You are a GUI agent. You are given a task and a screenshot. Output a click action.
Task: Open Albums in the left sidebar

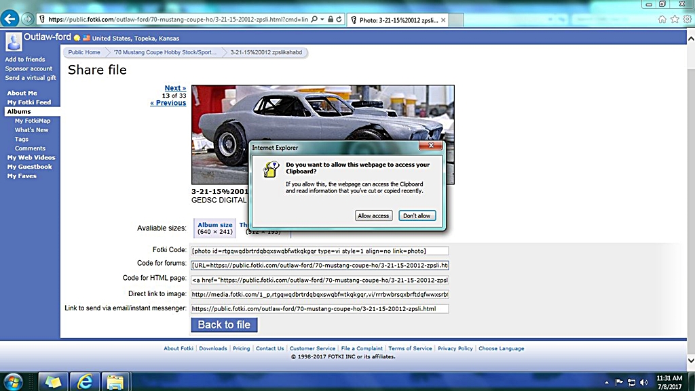click(x=19, y=111)
